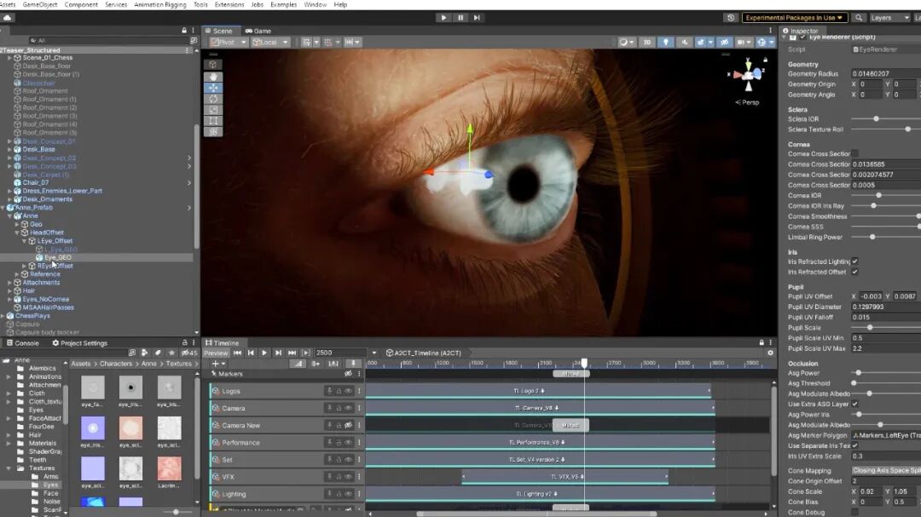Toggle scene audio icon

(x=685, y=43)
